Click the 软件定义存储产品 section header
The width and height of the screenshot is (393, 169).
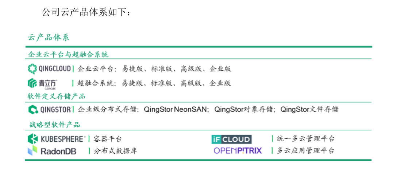click(57, 96)
